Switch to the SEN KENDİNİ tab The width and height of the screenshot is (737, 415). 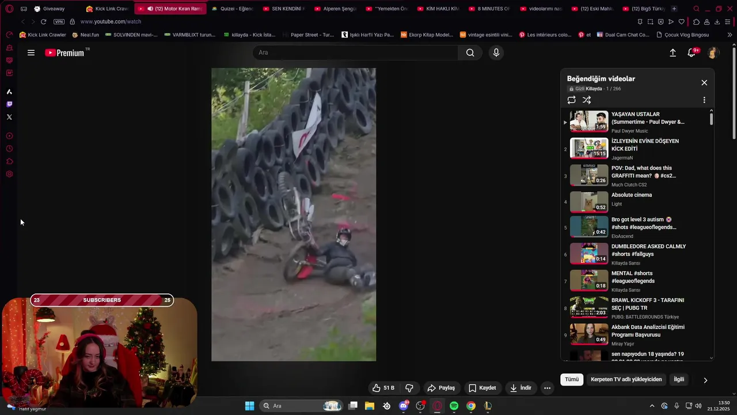tap(284, 9)
